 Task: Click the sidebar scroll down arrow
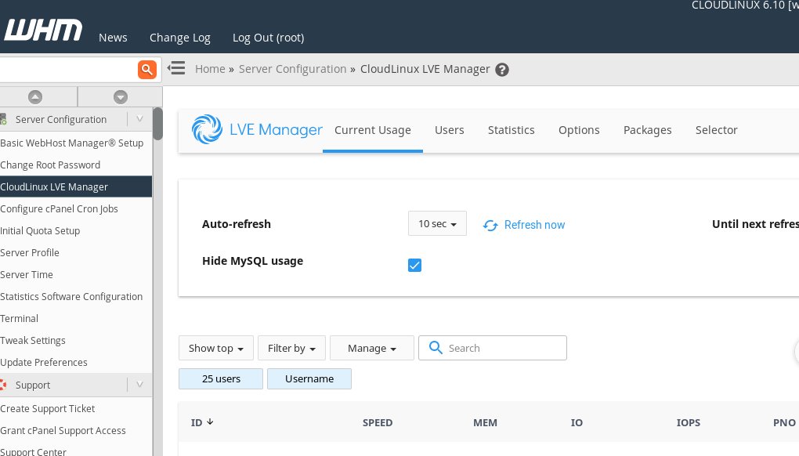[121, 97]
